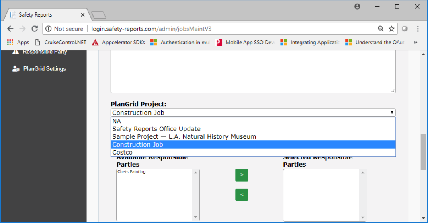Click Selected parties list scroll up arrow
The width and height of the screenshot is (428, 223).
click(363, 173)
